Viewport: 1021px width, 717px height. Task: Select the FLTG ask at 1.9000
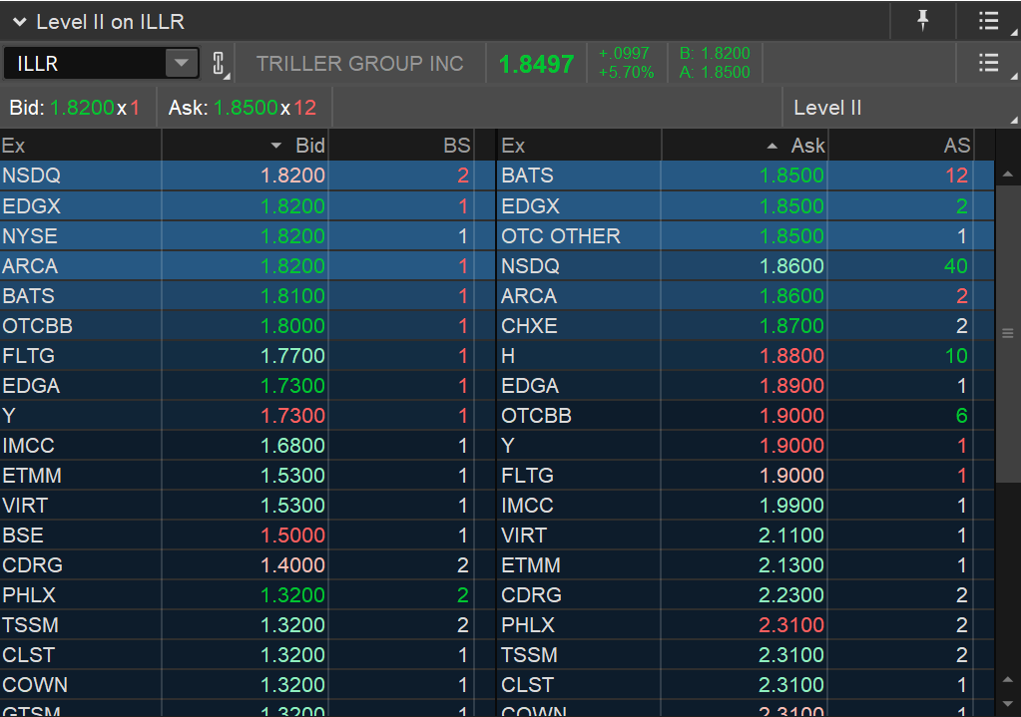[746, 475]
